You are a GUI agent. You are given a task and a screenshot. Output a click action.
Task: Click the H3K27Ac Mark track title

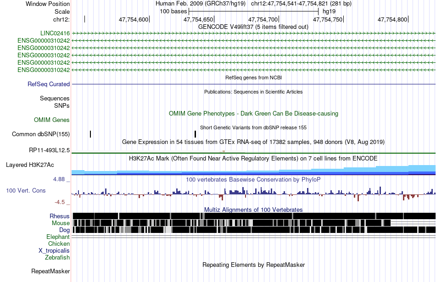coord(253,159)
